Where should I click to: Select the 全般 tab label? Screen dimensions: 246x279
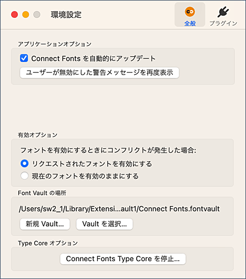pos(190,23)
